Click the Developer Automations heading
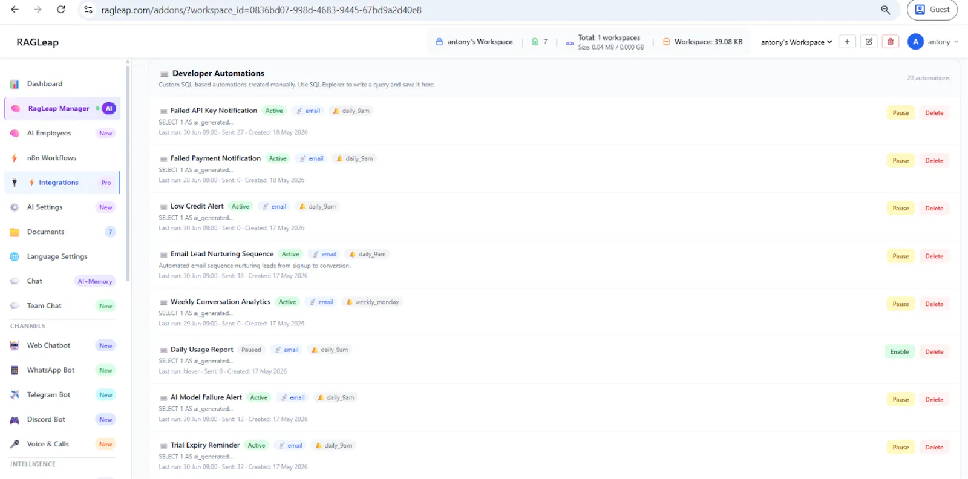Screen dimensions: 968x479 (x=218, y=73)
